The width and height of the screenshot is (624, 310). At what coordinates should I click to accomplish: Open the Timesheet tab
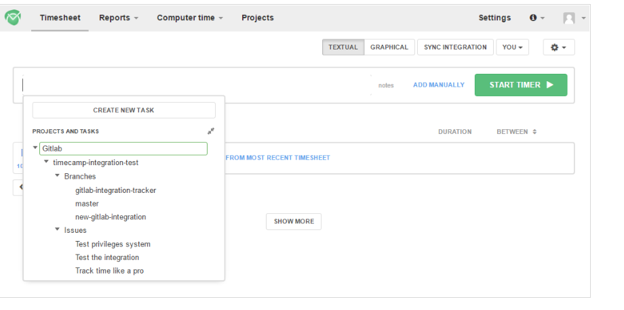click(x=60, y=18)
